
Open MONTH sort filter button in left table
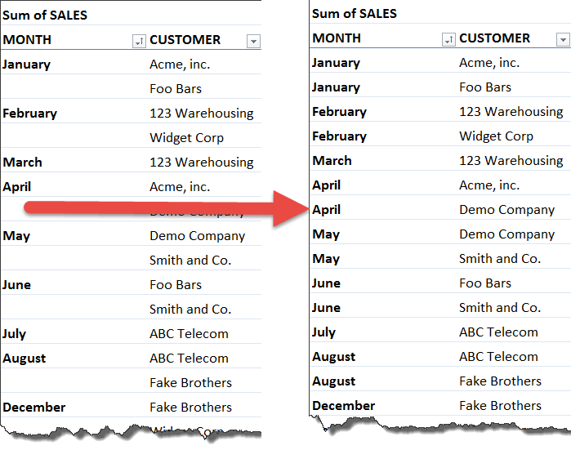click(x=139, y=41)
